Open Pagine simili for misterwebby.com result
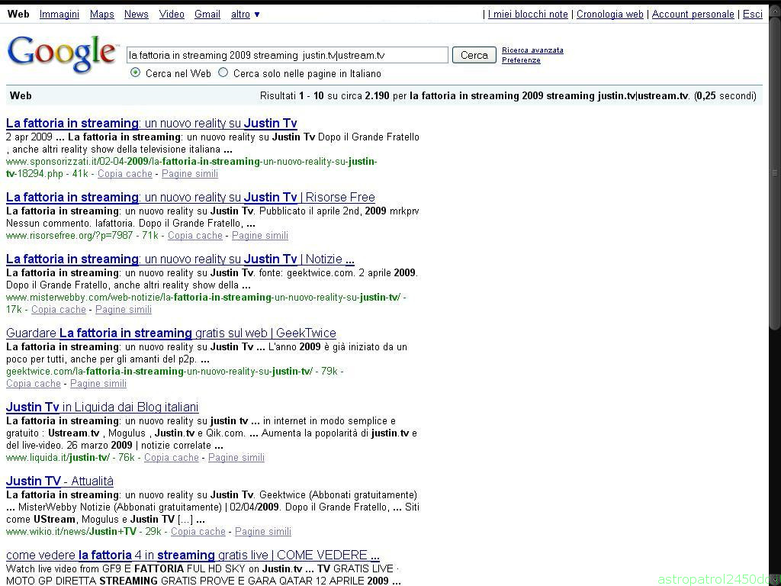The image size is (781, 586). (124, 310)
